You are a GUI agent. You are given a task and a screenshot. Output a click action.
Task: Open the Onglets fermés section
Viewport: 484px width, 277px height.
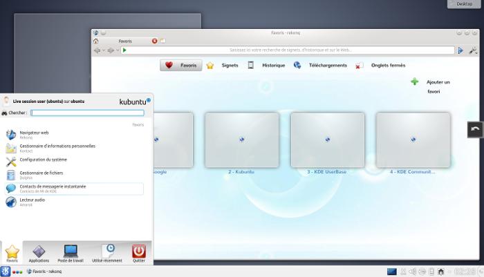coord(388,65)
